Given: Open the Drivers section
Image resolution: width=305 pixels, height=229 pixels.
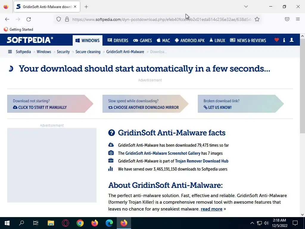Looking at the screenshot, I should [x=118, y=41].
